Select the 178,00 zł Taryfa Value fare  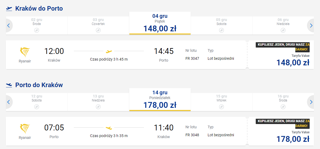click(293, 139)
